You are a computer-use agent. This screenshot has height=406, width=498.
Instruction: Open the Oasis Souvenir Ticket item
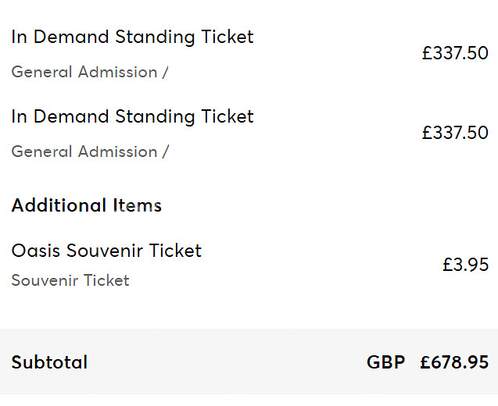point(106,251)
